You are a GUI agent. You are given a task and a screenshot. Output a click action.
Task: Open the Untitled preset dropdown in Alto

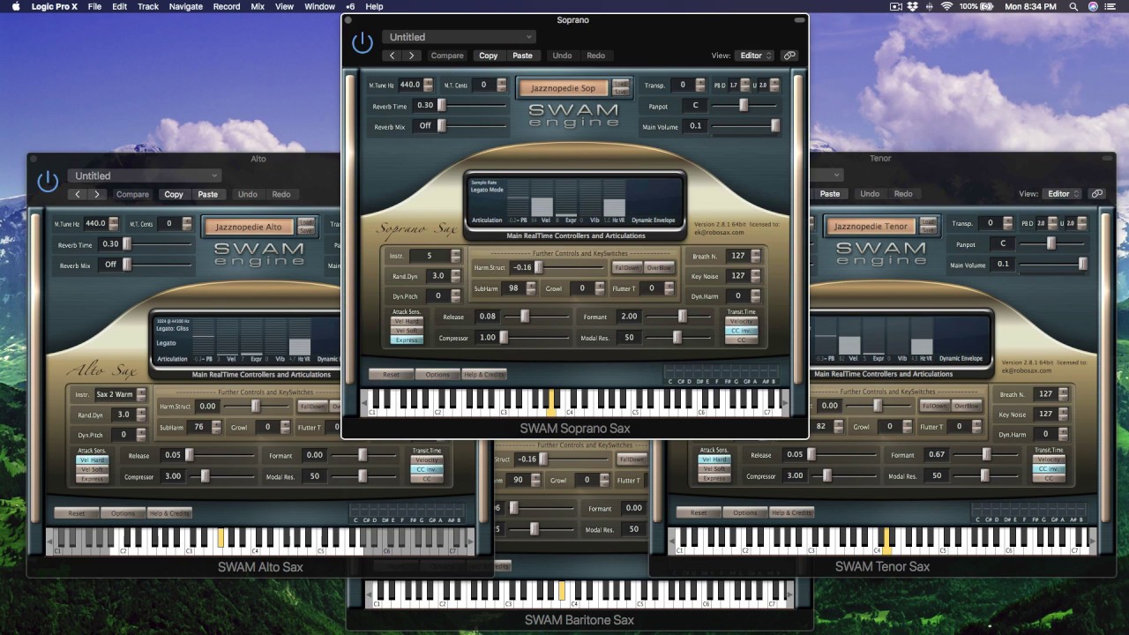coord(144,176)
